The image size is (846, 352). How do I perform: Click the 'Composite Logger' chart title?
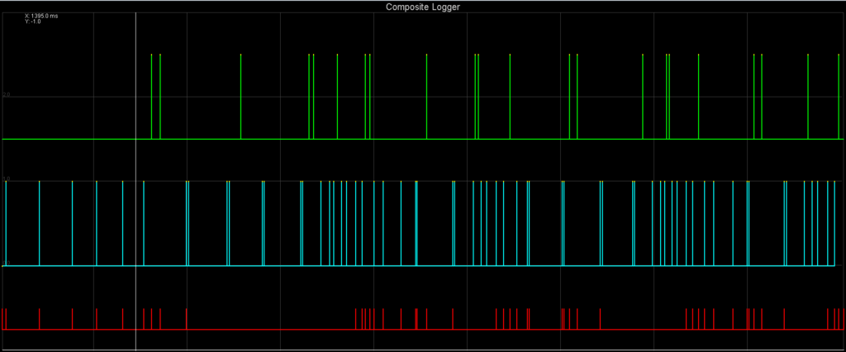(x=422, y=7)
